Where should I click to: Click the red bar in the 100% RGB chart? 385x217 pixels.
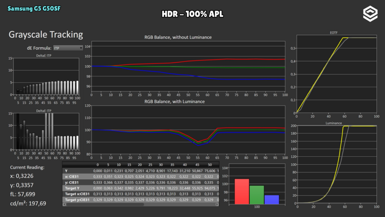(242, 191)
